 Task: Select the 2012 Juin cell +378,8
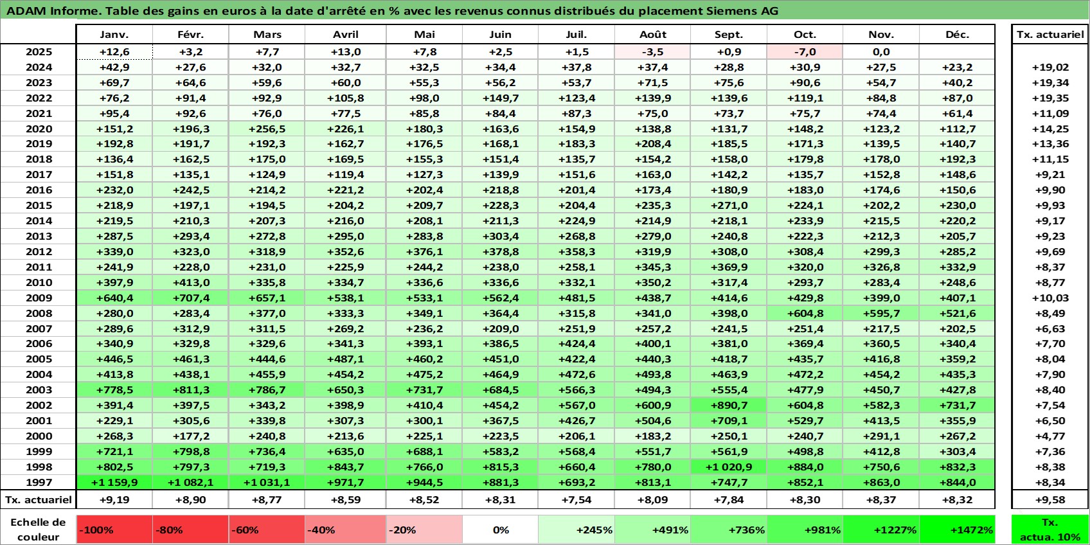pos(501,252)
